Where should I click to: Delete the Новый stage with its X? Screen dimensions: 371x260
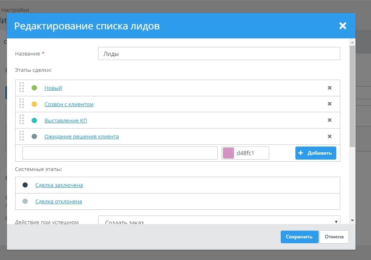click(330, 88)
